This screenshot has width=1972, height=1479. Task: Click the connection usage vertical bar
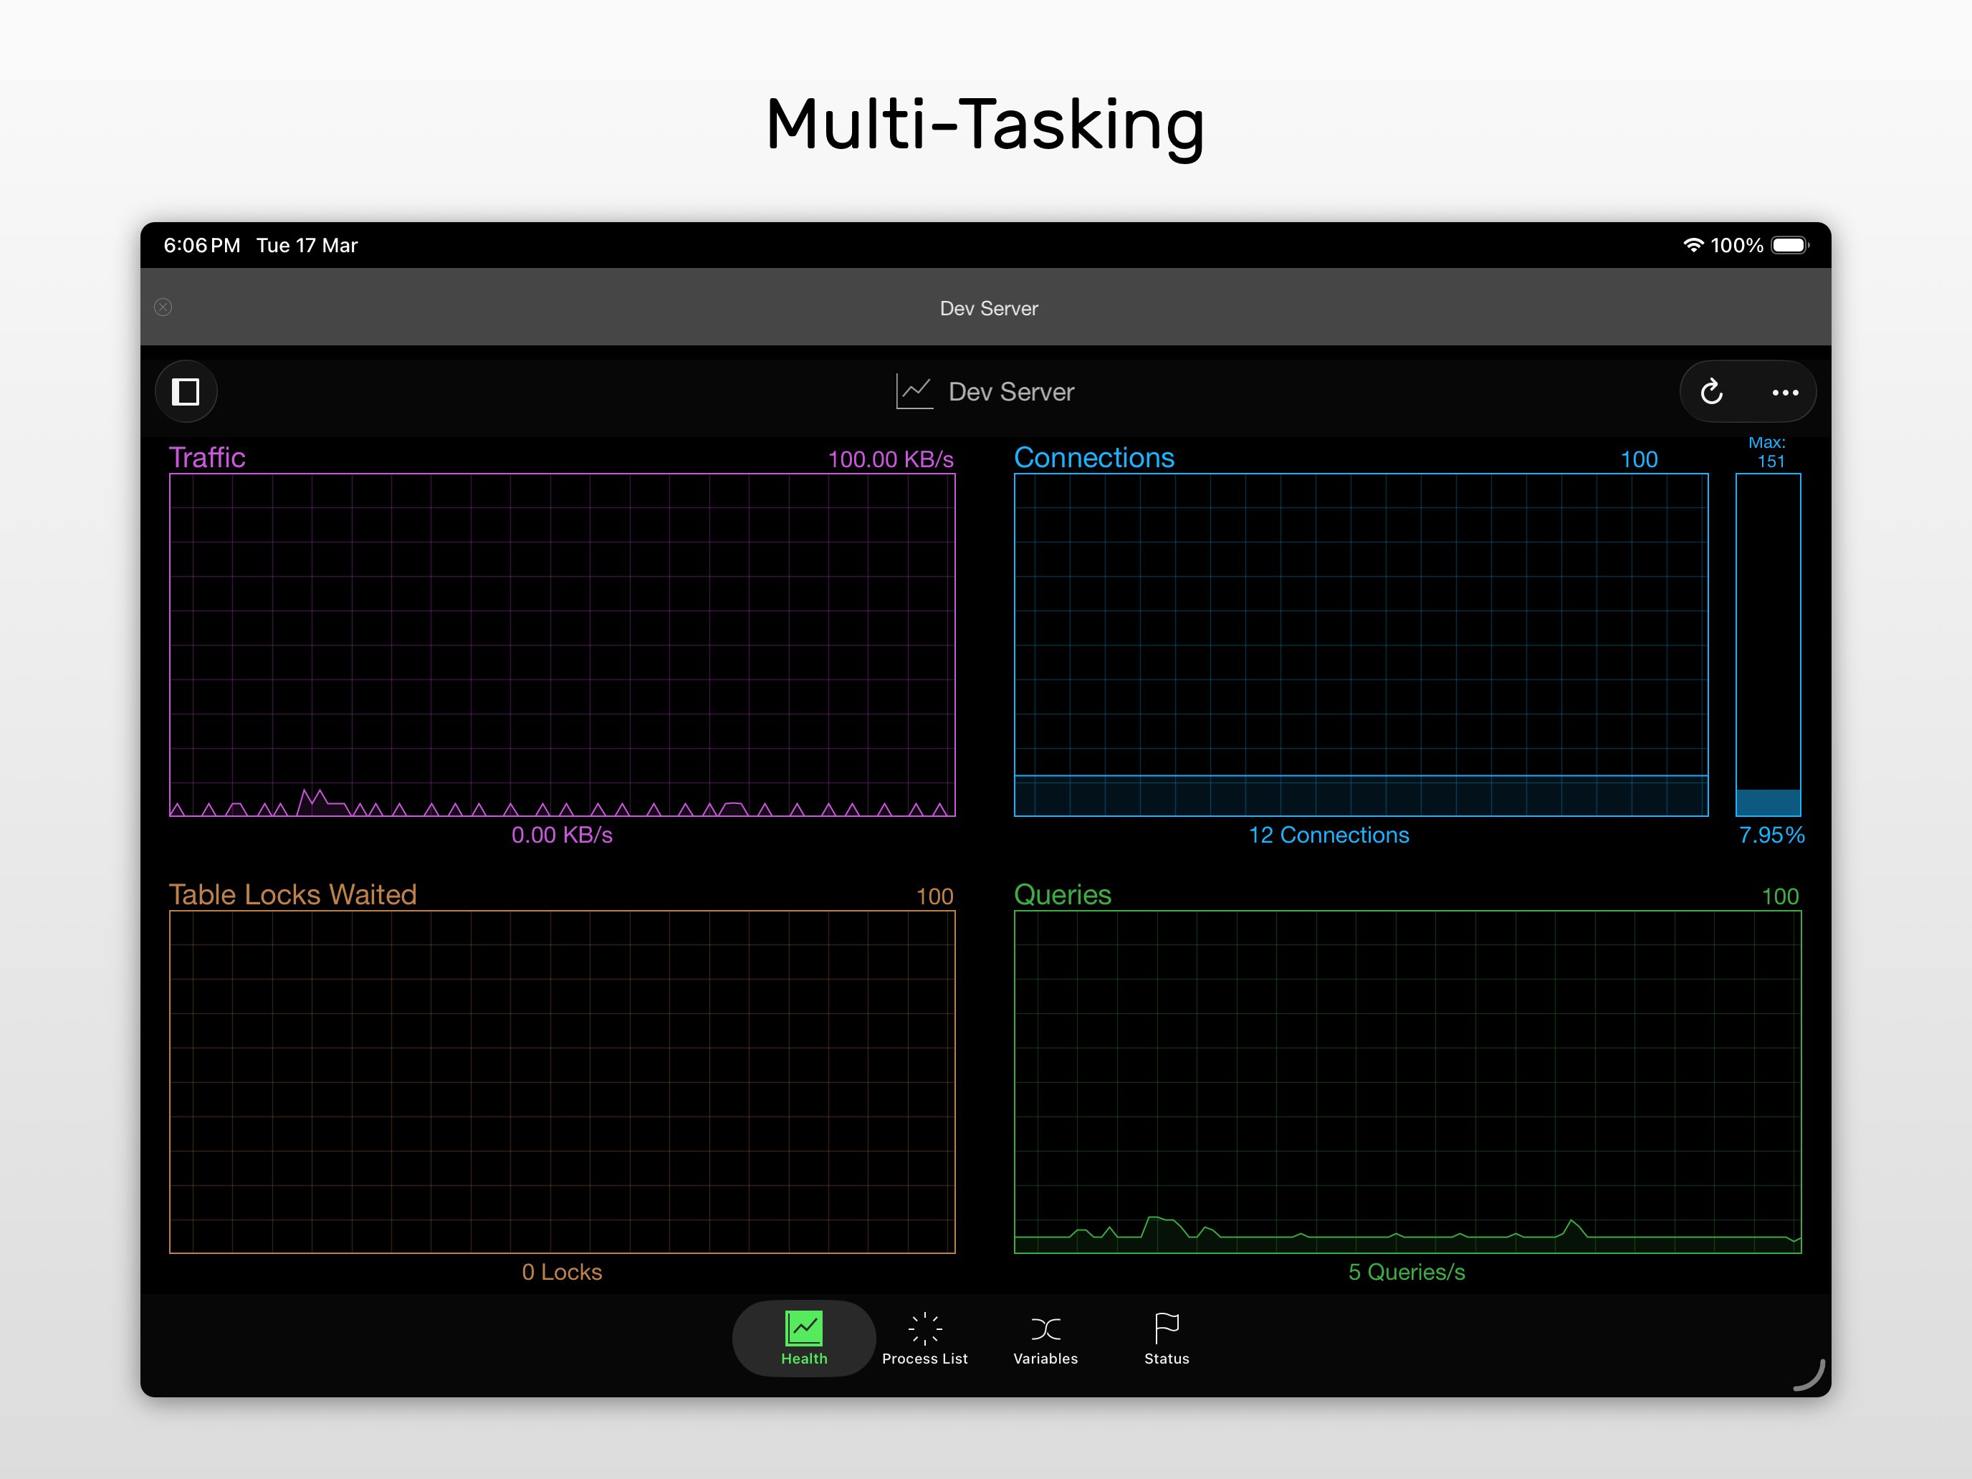click(x=1768, y=645)
